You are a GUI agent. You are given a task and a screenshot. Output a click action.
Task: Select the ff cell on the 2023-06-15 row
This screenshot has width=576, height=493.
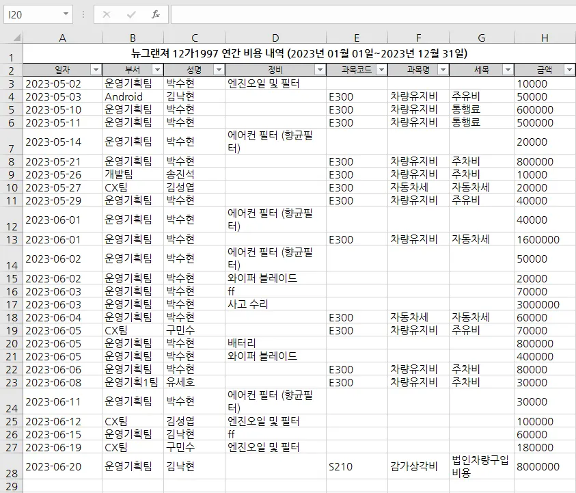tap(275, 434)
